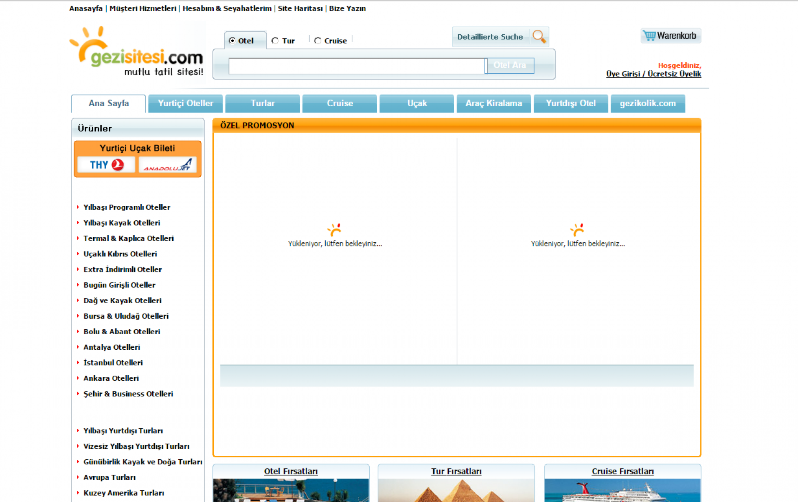Open Müşteri Hizmetleri in top navigation
Image resolution: width=798 pixels, height=502 pixels.
pos(143,8)
